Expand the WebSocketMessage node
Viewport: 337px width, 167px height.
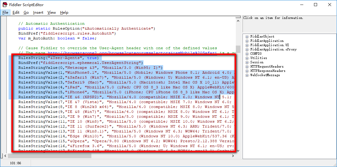247,75
